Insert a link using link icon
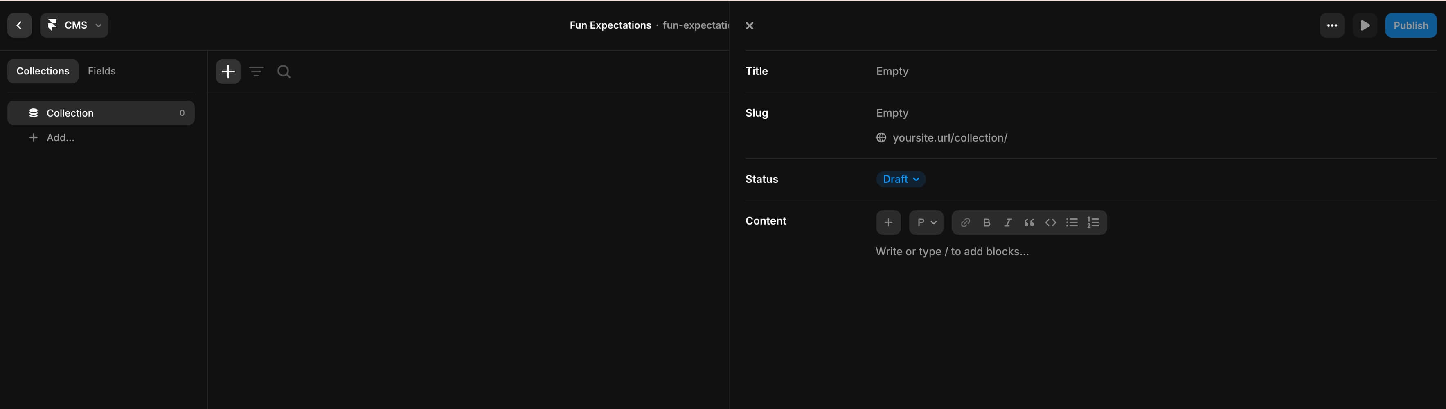 point(966,223)
